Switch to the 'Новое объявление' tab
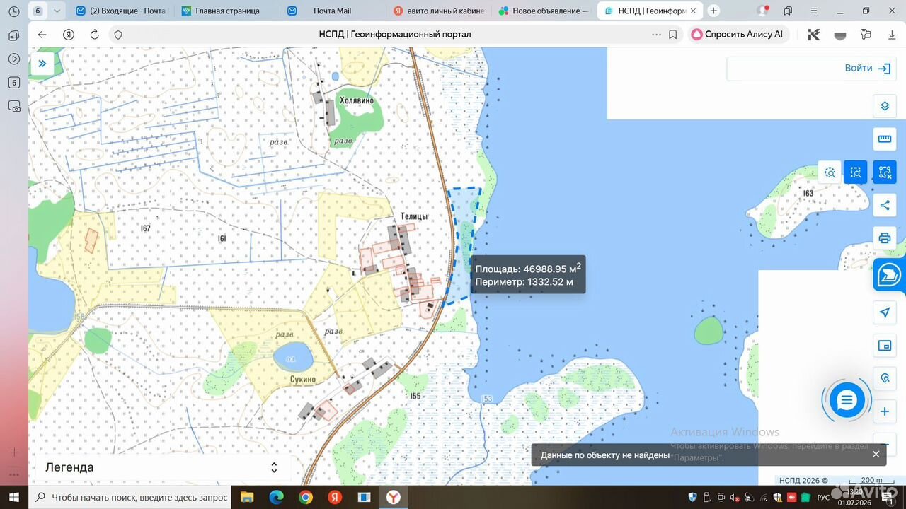 (544, 11)
